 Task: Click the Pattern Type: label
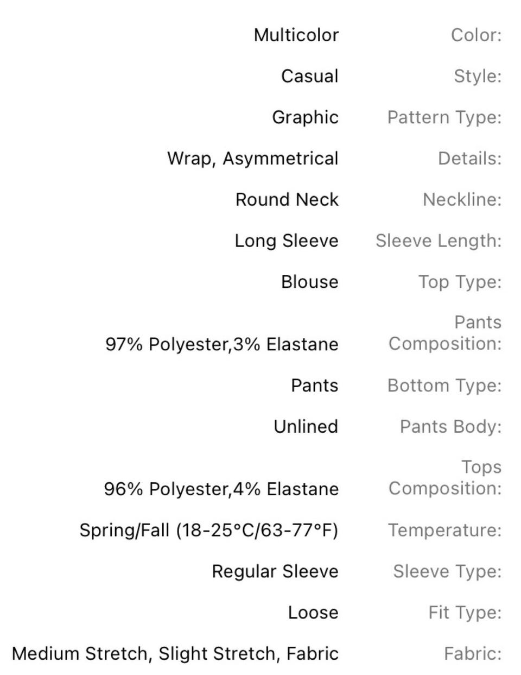[444, 117]
